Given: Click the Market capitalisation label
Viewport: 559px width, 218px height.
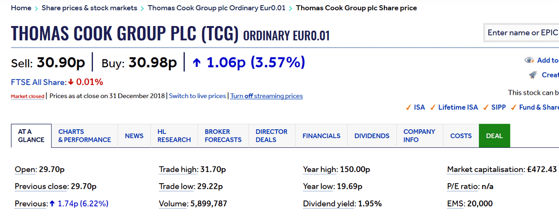Looking at the screenshot, I should pos(485,170).
